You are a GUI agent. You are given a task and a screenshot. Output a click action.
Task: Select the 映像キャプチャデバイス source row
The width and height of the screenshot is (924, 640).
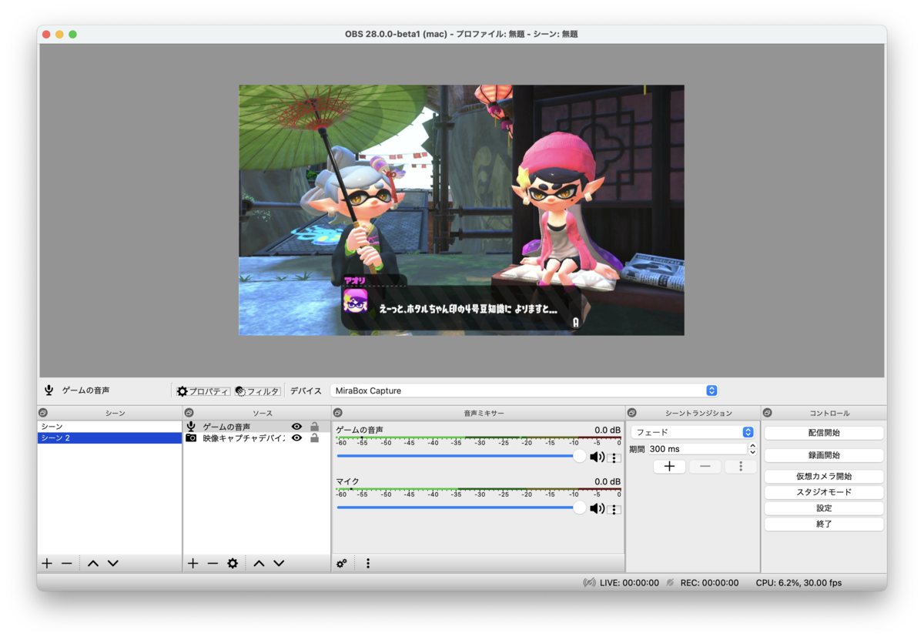coord(256,438)
